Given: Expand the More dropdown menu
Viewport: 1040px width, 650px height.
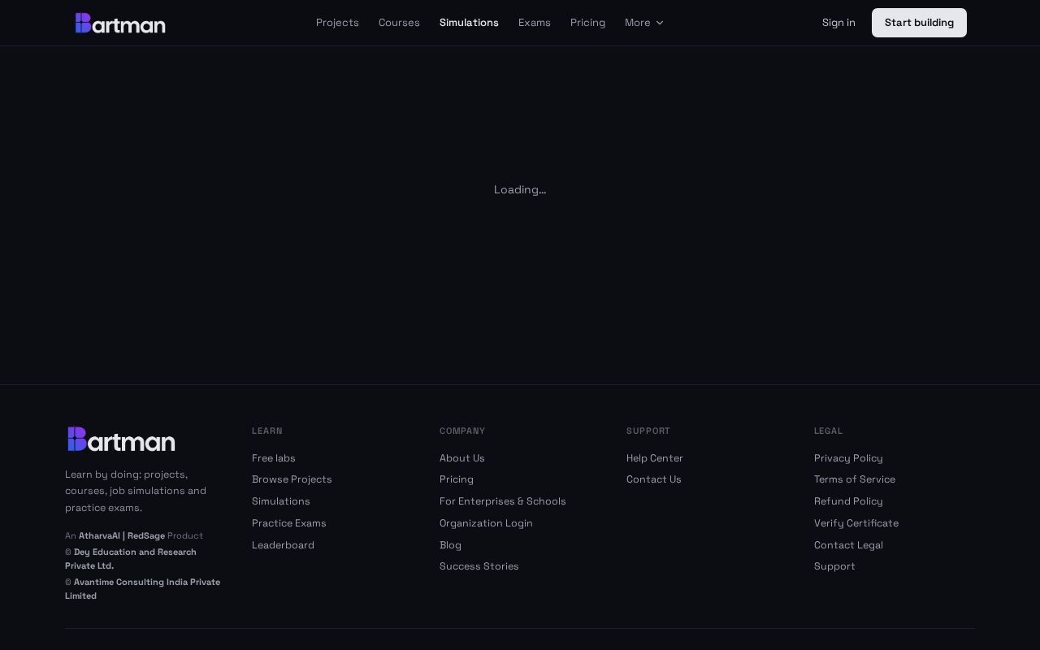Looking at the screenshot, I should coord(644,23).
